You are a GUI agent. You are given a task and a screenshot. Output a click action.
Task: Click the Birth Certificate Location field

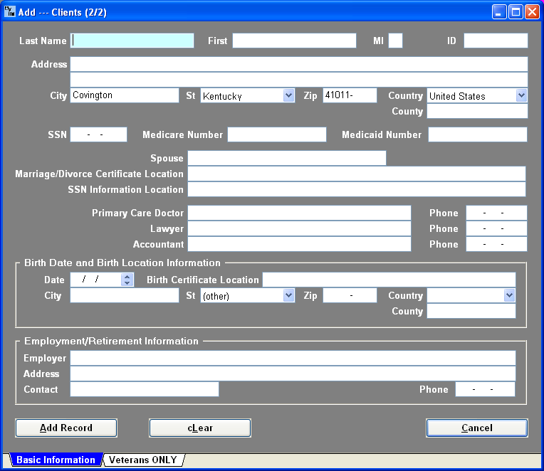(x=388, y=280)
